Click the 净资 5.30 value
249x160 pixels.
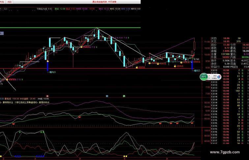click(227, 64)
